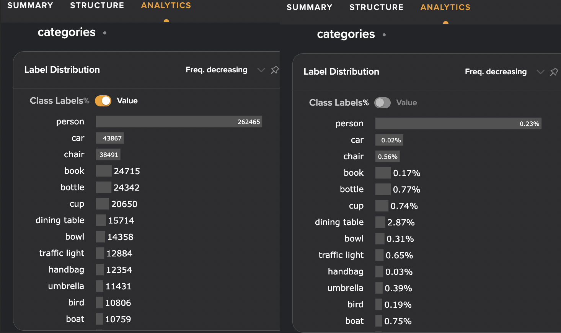This screenshot has width=561, height=333.
Task: Switch to the SUMMARY tab
Action: 31,5
